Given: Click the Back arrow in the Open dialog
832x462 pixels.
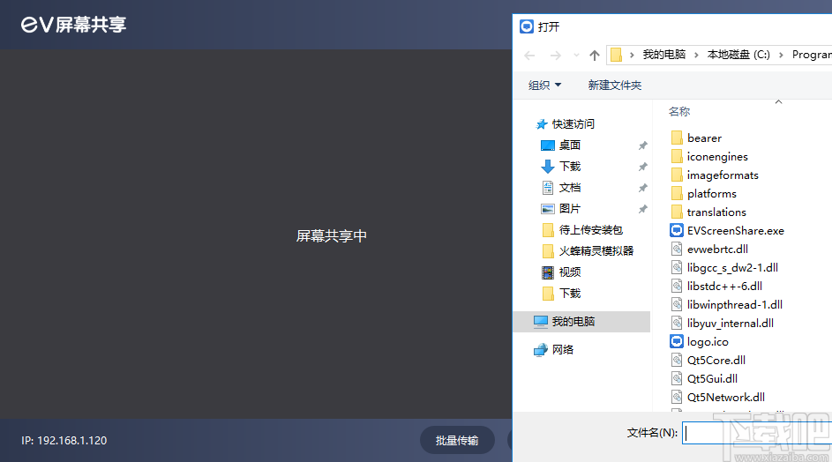Looking at the screenshot, I should pyautogui.click(x=529, y=56).
